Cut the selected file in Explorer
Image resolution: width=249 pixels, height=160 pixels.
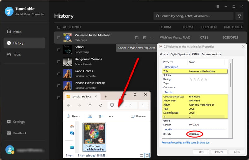[90, 116]
